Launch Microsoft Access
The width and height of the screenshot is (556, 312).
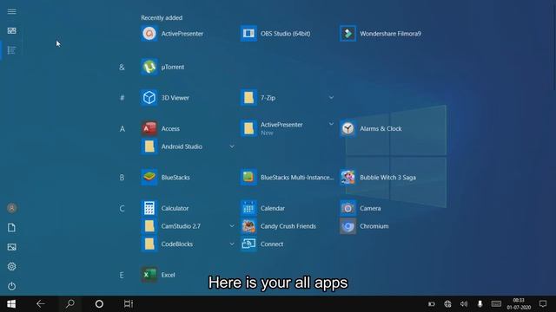(x=161, y=128)
